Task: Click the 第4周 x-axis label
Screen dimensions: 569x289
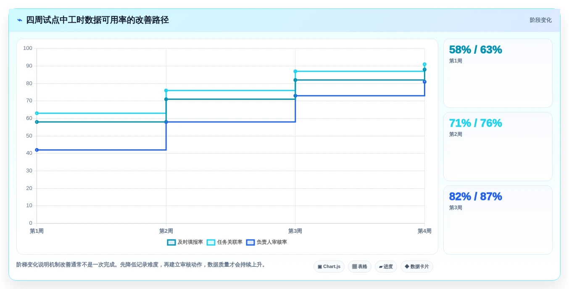Action: point(424,231)
